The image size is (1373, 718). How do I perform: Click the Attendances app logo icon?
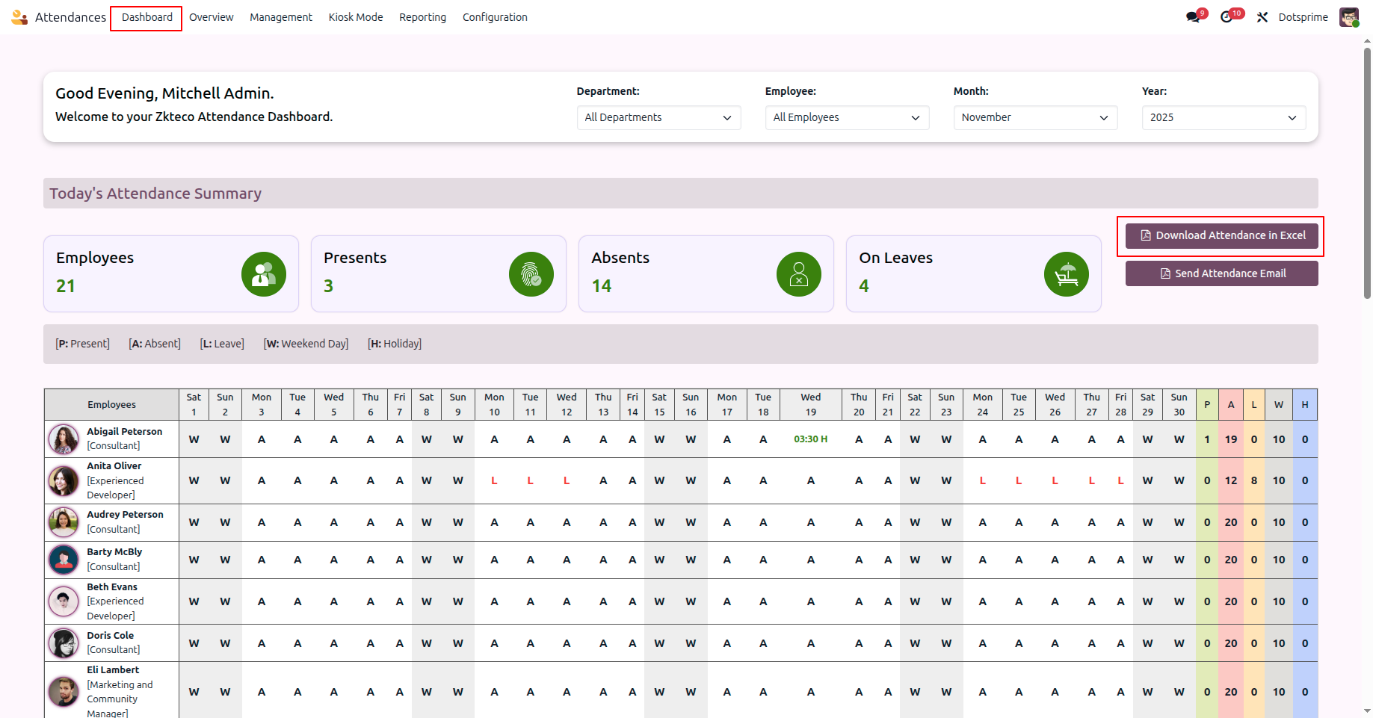click(x=19, y=17)
